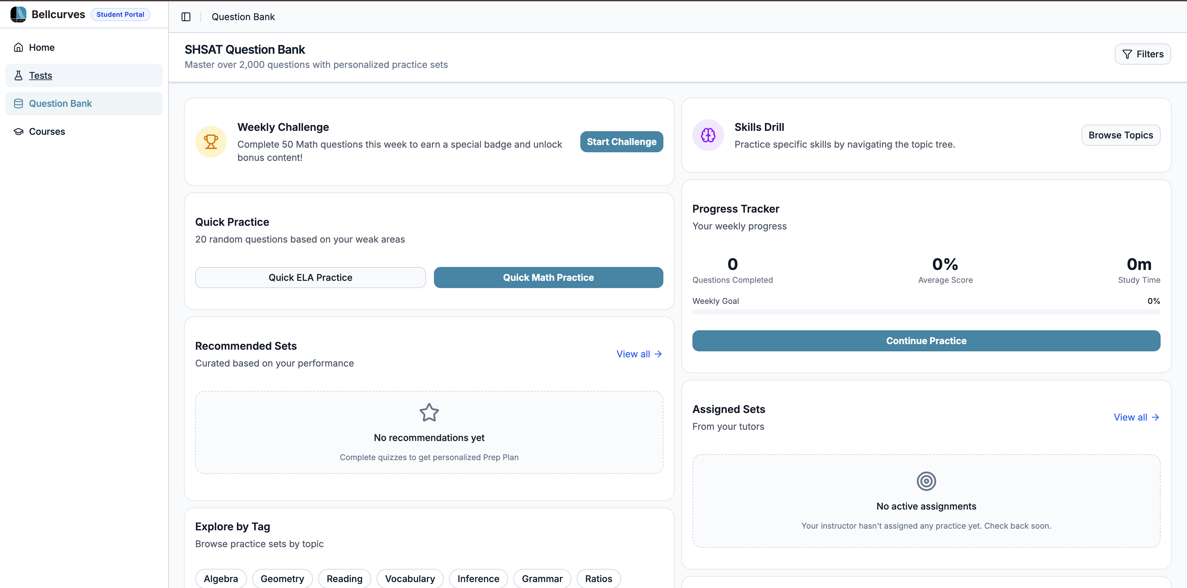The image size is (1187, 588).
Task: Start the Weekly Challenge
Action: click(621, 142)
